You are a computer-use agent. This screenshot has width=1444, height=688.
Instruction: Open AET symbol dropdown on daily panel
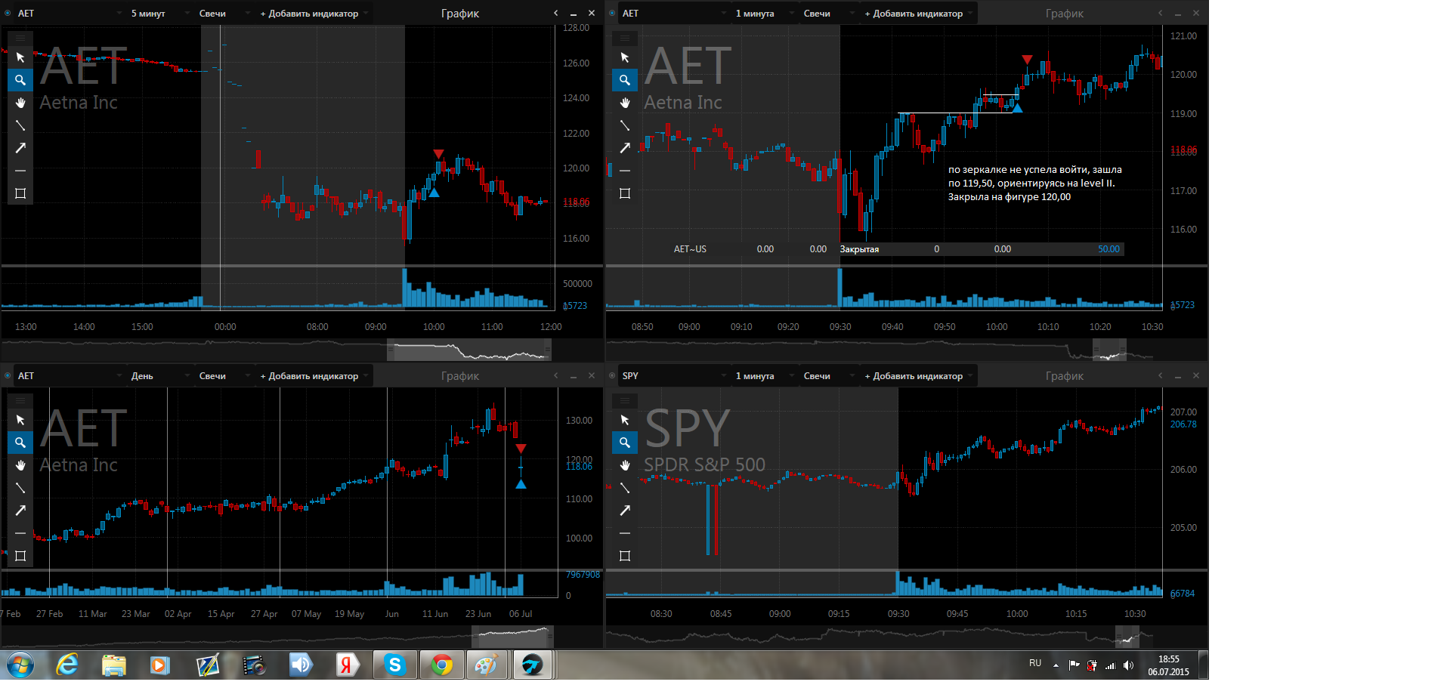[70, 375]
